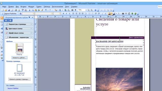This screenshot has width=162, height=91.
Task: Select the Oval shape tool
Action: coord(2,42)
